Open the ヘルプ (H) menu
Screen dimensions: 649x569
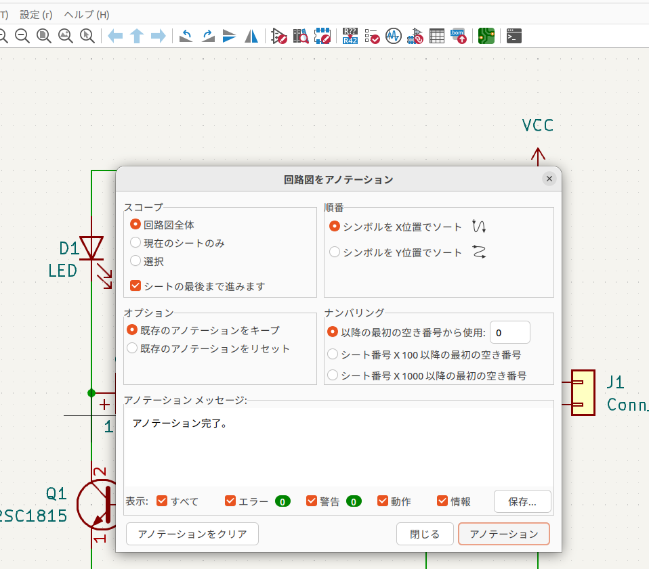86,14
